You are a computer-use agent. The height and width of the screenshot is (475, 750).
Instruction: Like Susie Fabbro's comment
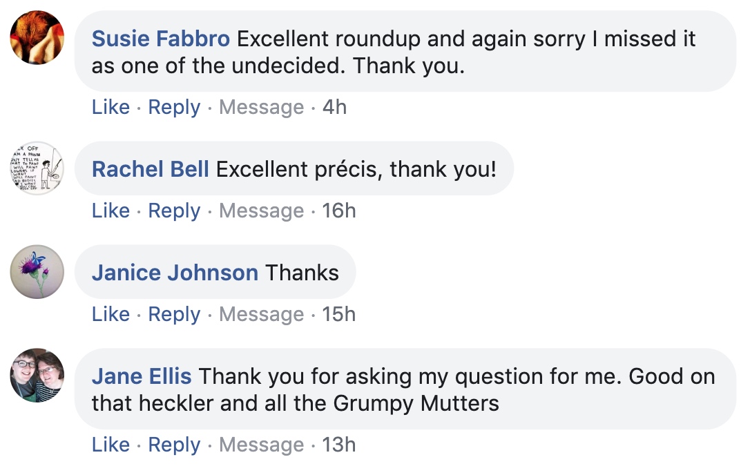(x=110, y=107)
